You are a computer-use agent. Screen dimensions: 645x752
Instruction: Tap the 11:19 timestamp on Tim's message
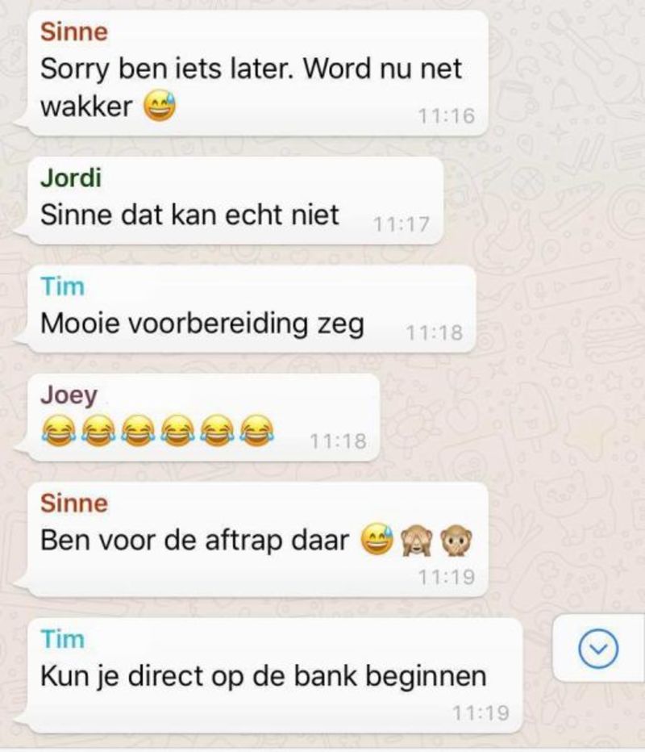pyautogui.click(x=481, y=713)
